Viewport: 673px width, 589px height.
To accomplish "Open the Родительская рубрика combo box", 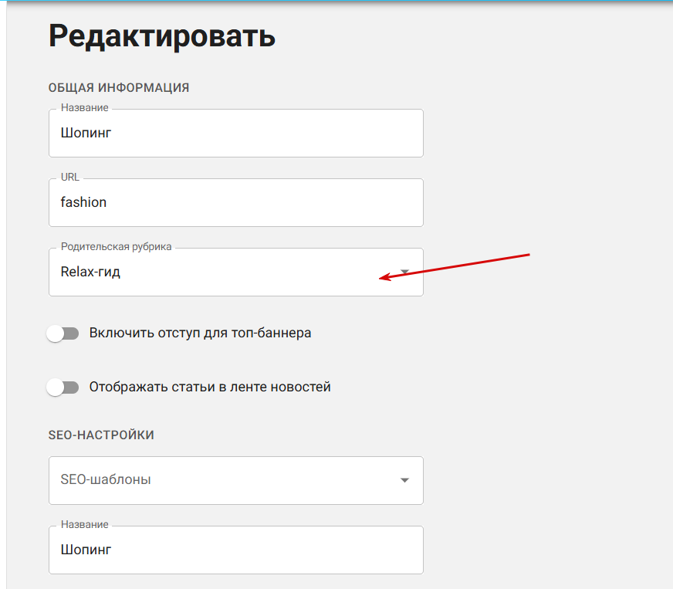I will click(236, 272).
